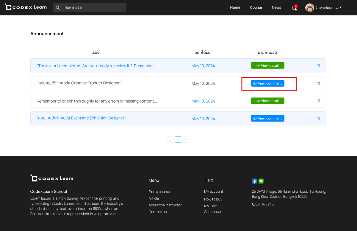Image resolution: width=357 pixels, height=231 pixels.
Task: Expand the Chayanitearn account dropdown
Action: click(340, 8)
